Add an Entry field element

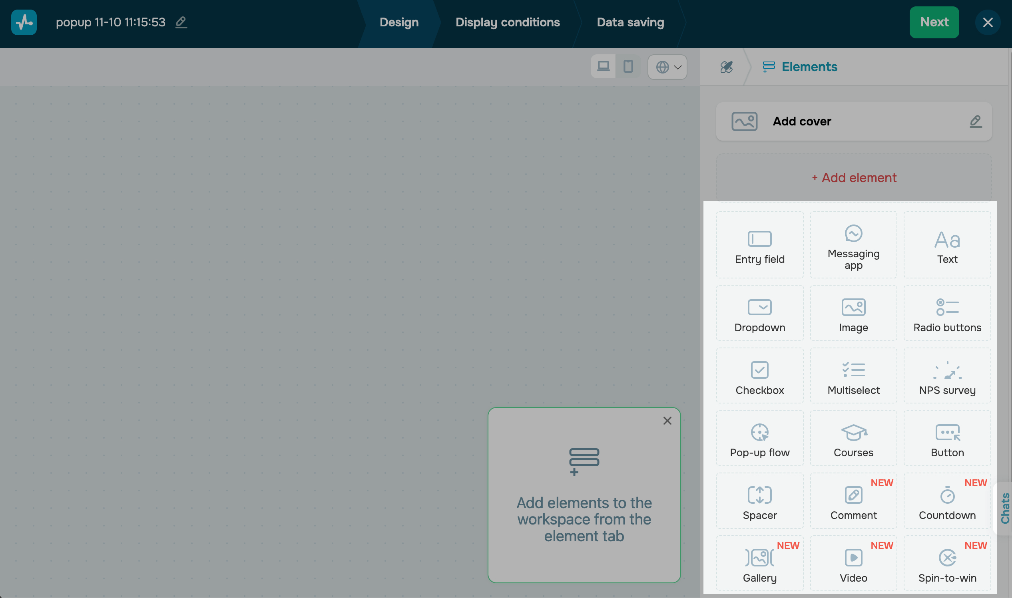pyautogui.click(x=760, y=245)
